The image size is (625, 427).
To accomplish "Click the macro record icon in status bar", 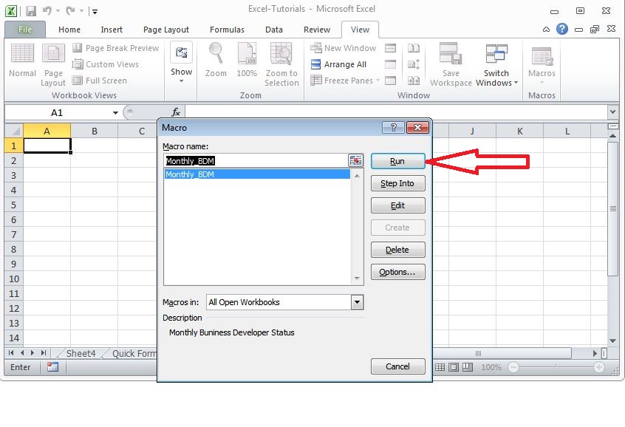I will coord(52,367).
